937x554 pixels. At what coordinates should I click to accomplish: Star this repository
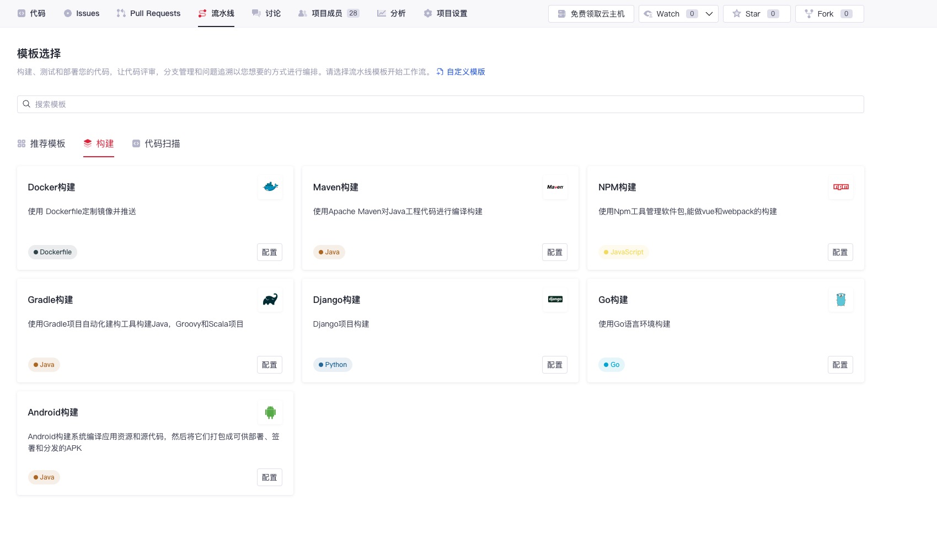756,14
